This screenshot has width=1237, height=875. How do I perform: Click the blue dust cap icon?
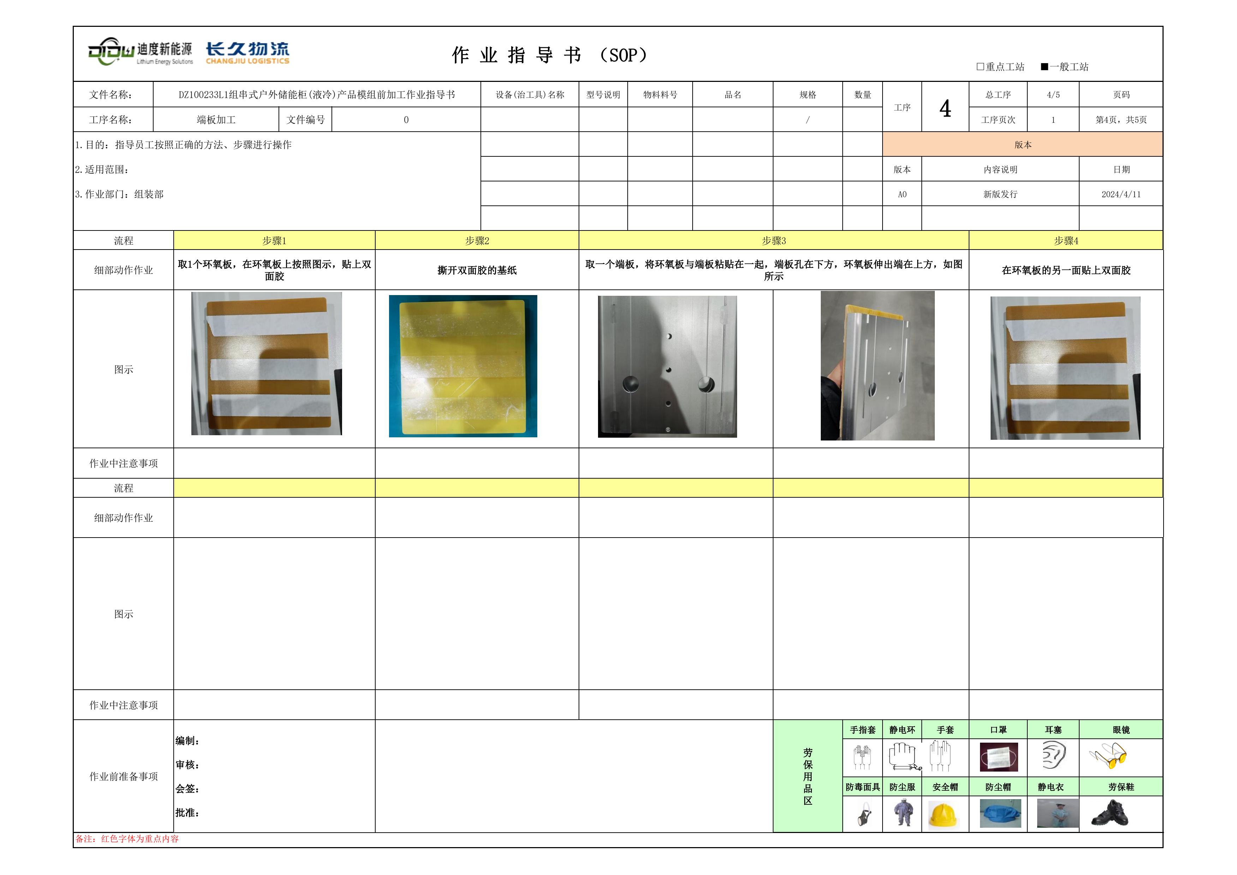click(x=1000, y=814)
